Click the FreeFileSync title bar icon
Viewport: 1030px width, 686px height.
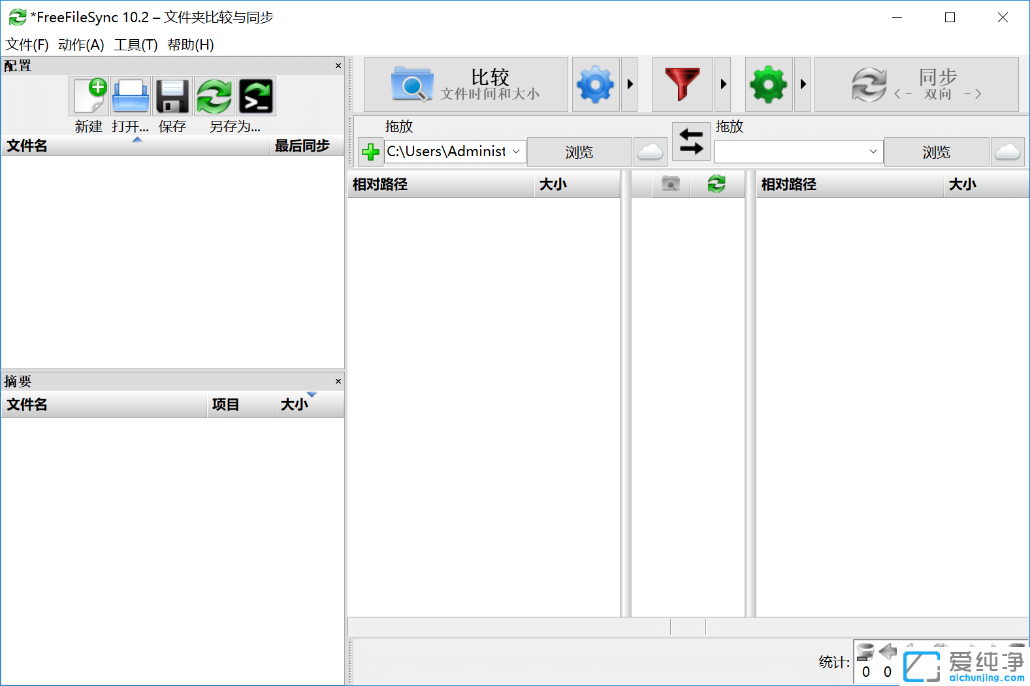[18, 17]
